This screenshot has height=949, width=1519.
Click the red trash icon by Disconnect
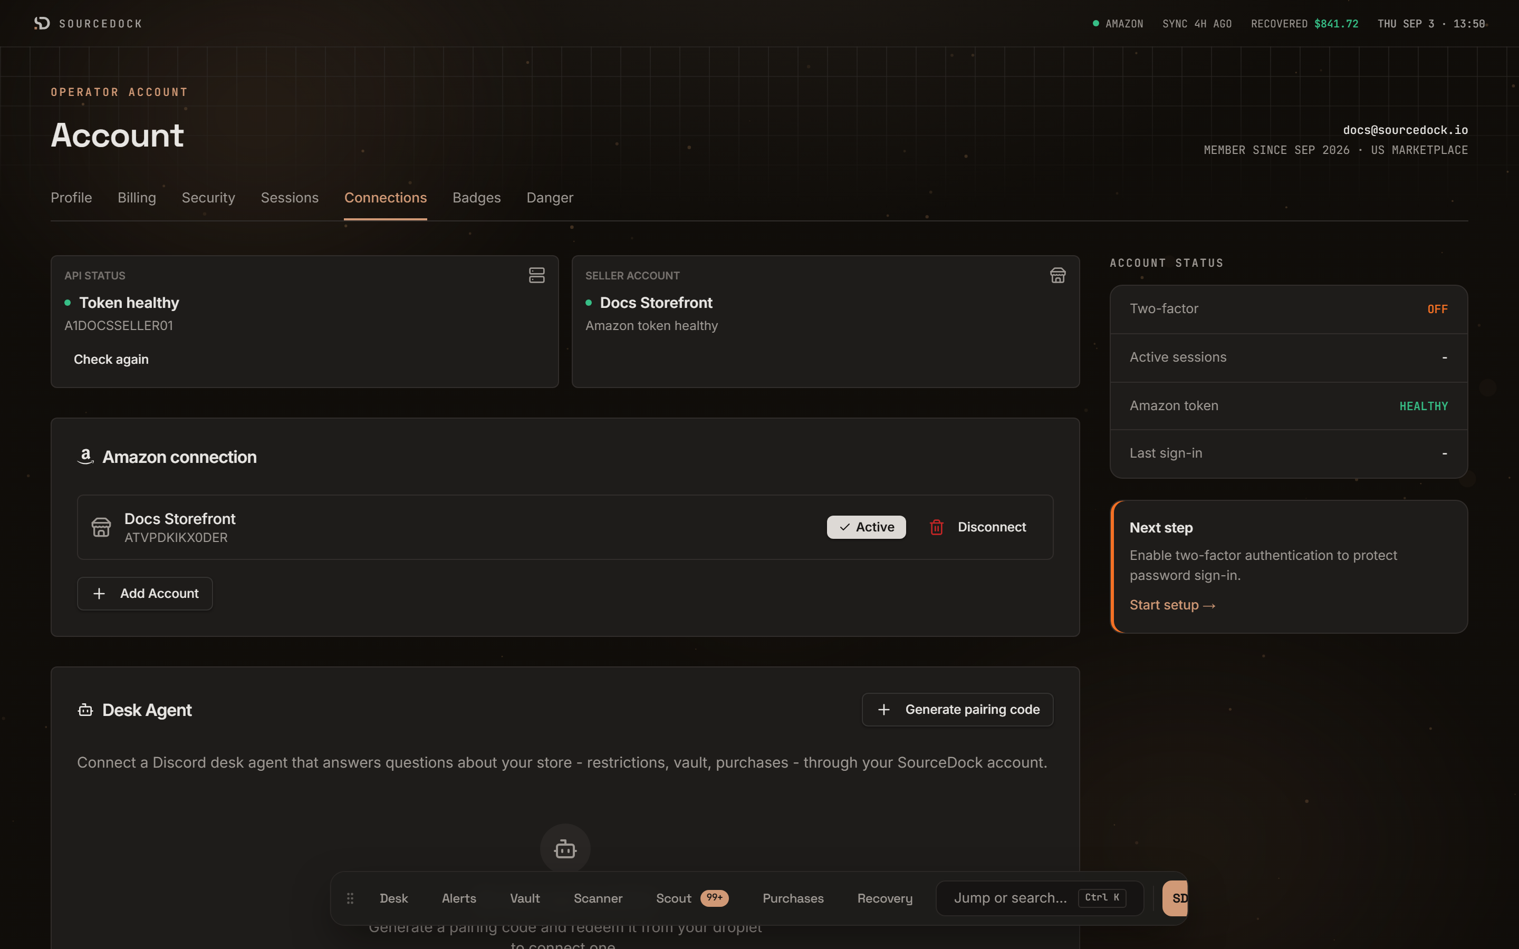(937, 527)
